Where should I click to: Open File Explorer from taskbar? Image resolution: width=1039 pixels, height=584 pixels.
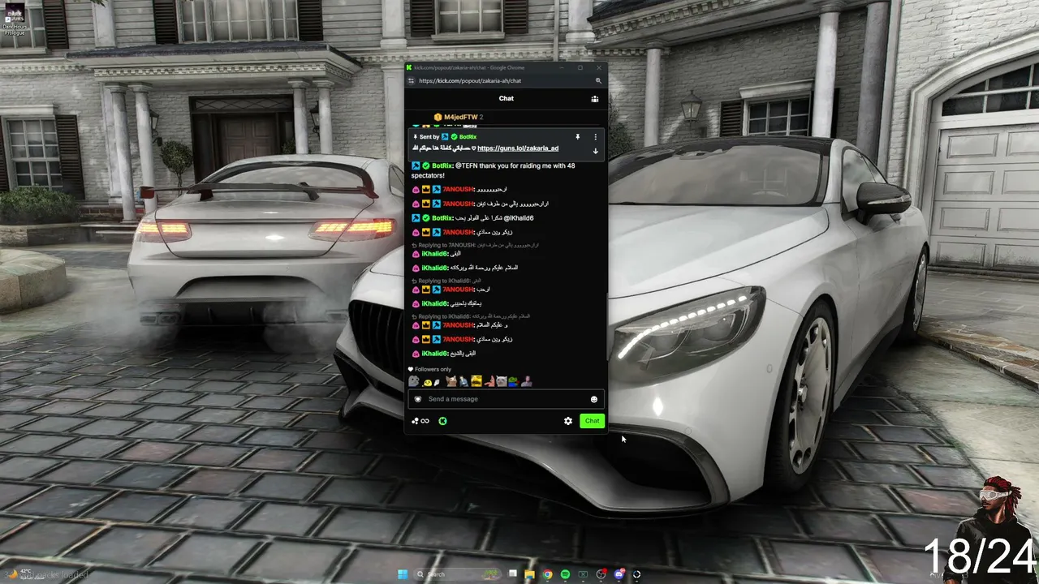529,574
